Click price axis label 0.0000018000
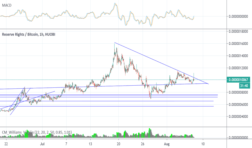 coord(238,31)
